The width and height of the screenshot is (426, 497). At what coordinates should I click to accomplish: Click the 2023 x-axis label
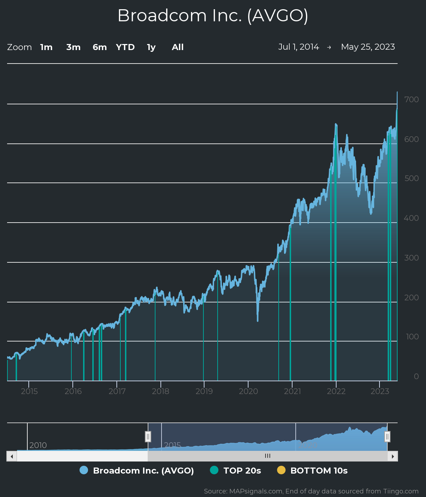coord(380,391)
